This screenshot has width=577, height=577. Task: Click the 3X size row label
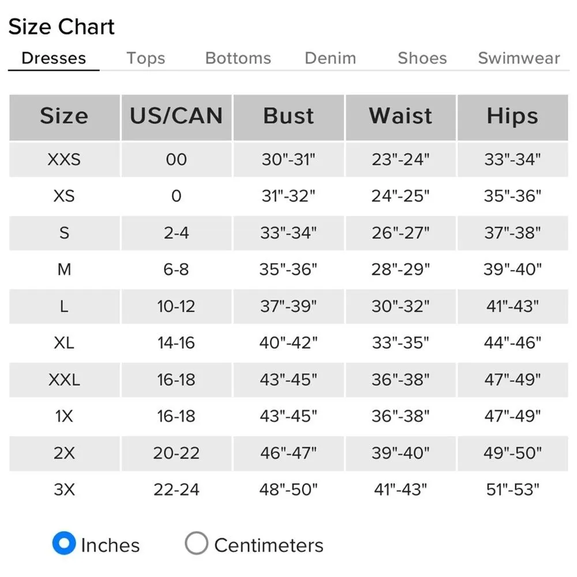pos(64,490)
